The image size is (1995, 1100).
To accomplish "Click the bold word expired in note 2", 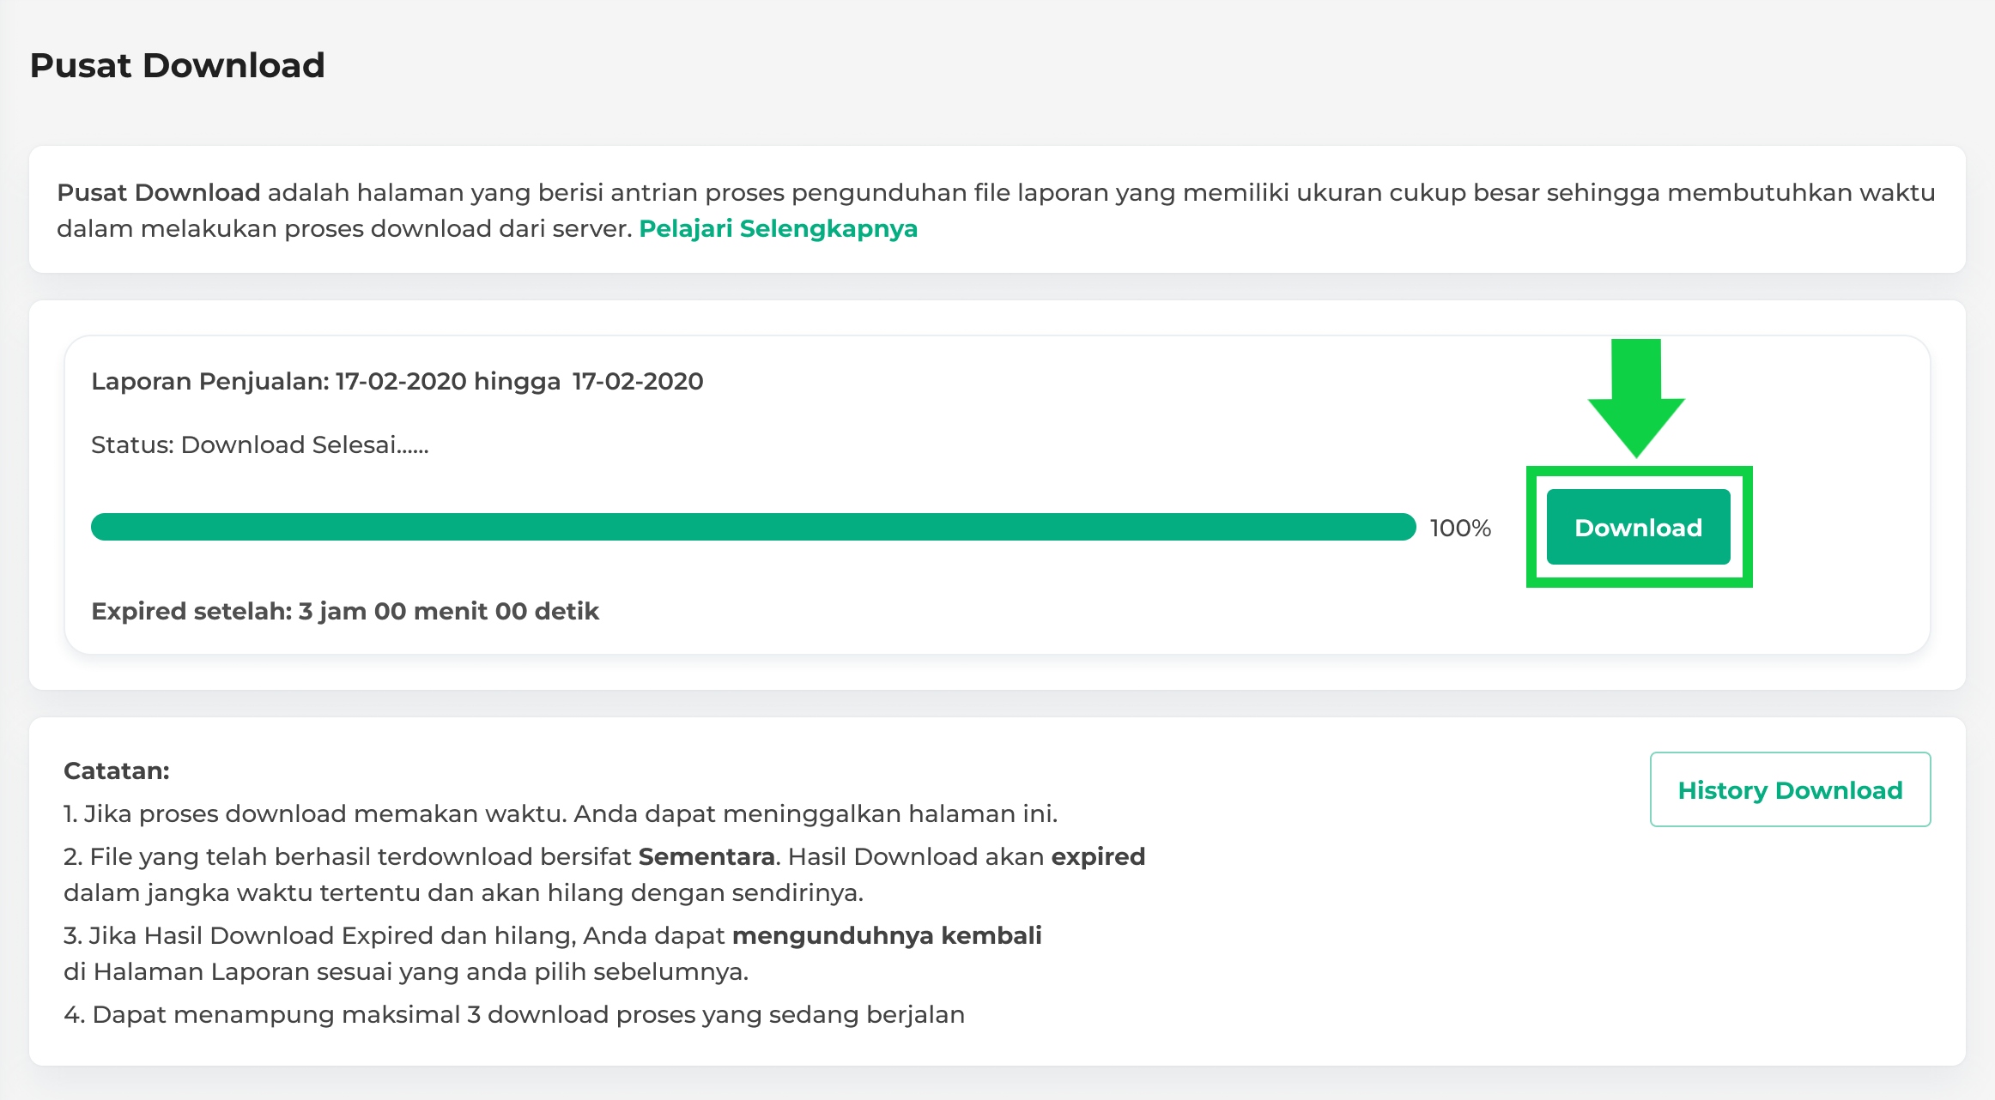I will (x=1098, y=856).
